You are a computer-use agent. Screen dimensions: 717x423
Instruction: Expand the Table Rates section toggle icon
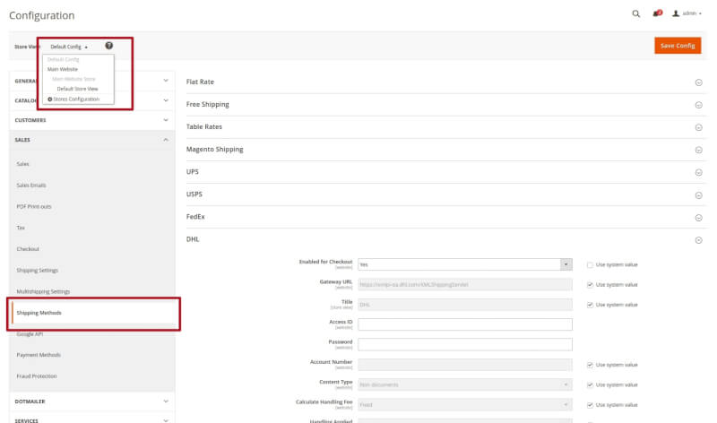698,127
